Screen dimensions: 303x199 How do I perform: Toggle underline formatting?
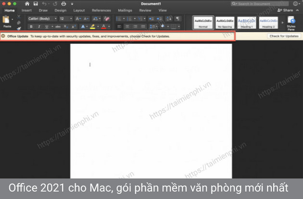[47, 26]
